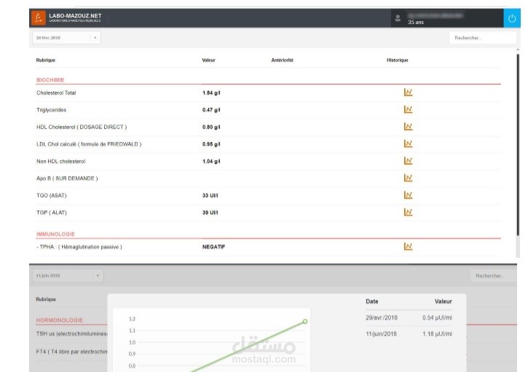Click the Rubrique column header in top table
The width and height of the screenshot is (528, 372).
45,60
